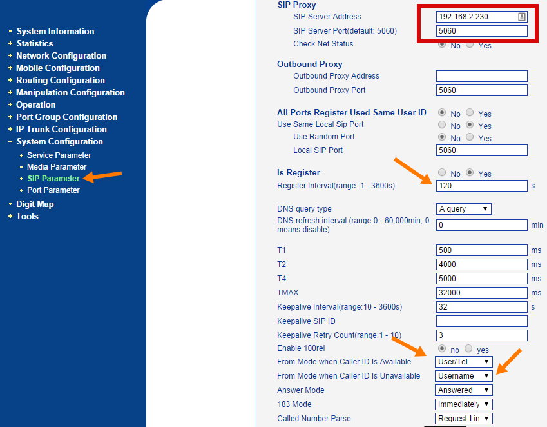Expand the Statistics menu
Viewport: 547px width, 427px height.
click(35, 44)
